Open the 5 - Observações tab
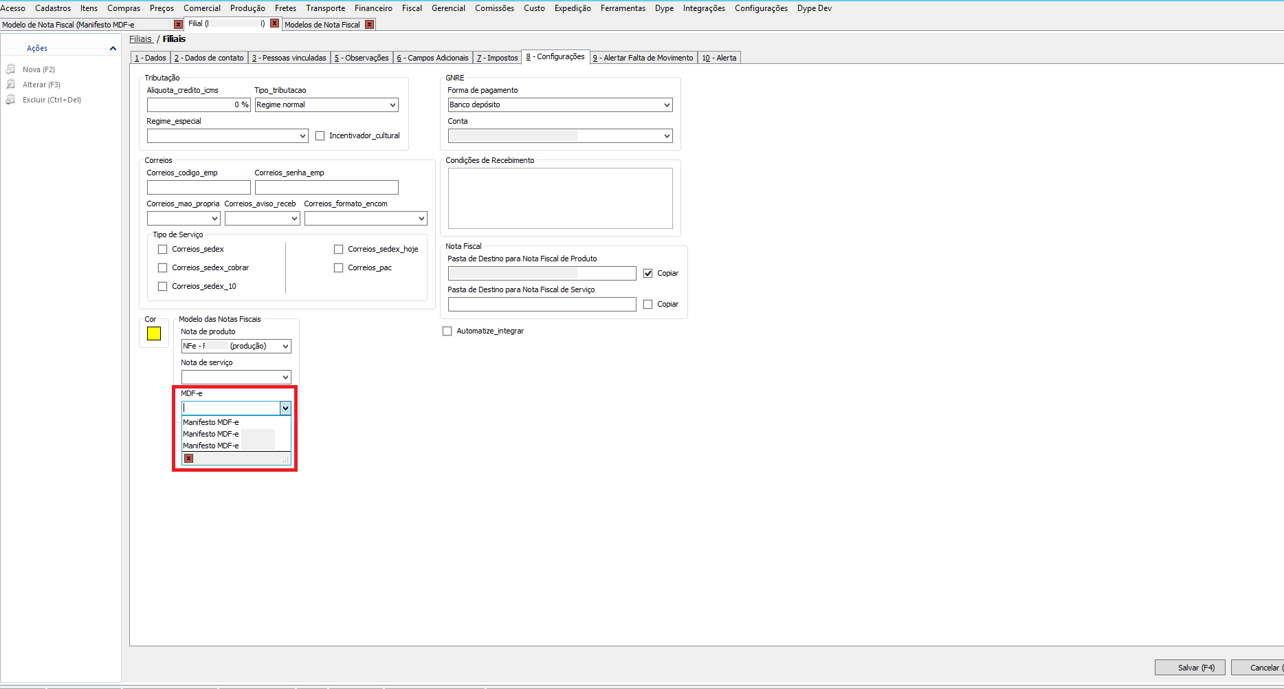1284x689 pixels. [362, 58]
